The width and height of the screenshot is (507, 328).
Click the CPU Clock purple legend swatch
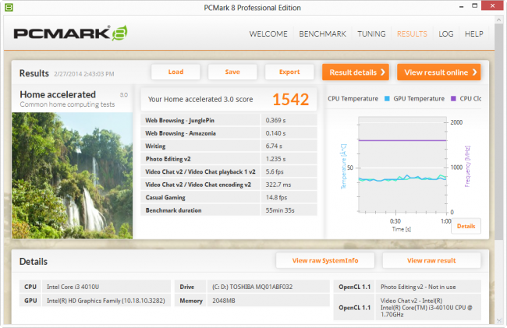(453, 98)
